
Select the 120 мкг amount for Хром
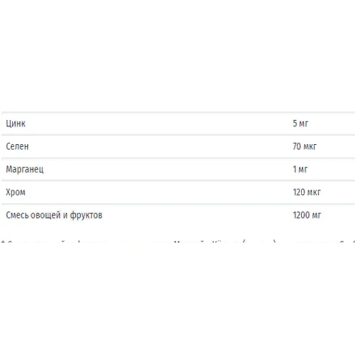coord(307,192)
